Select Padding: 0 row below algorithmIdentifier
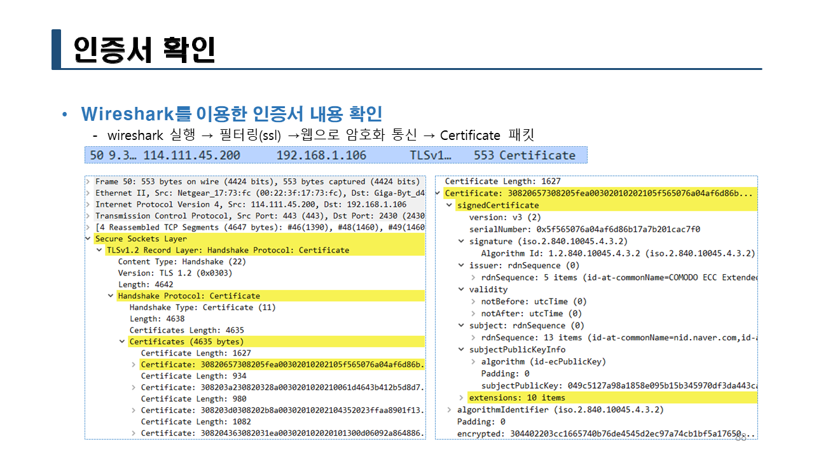The height and width of the screenshot is (458, 814). click(x=481, y=422)
